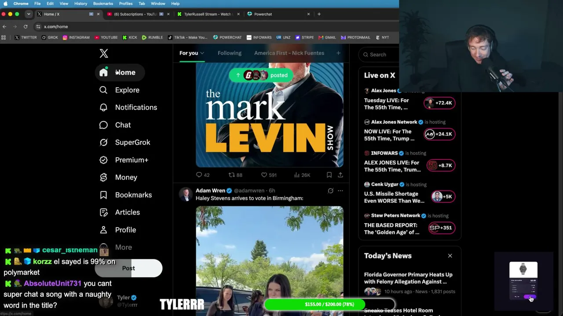Viewport: 563px width, 316px height.
Task: Open more options on Adam Wren's post
Action: [340, 190]
